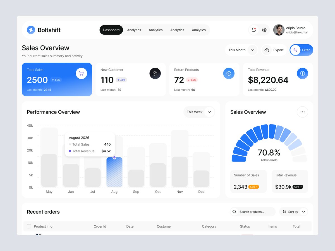Click the $8,220.64 revenue value
Image resolution: width=335 pixels, height=251 pixels.
[268, 80]
